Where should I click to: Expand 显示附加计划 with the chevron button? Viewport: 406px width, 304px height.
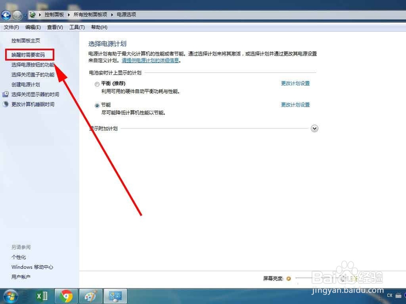314,128
